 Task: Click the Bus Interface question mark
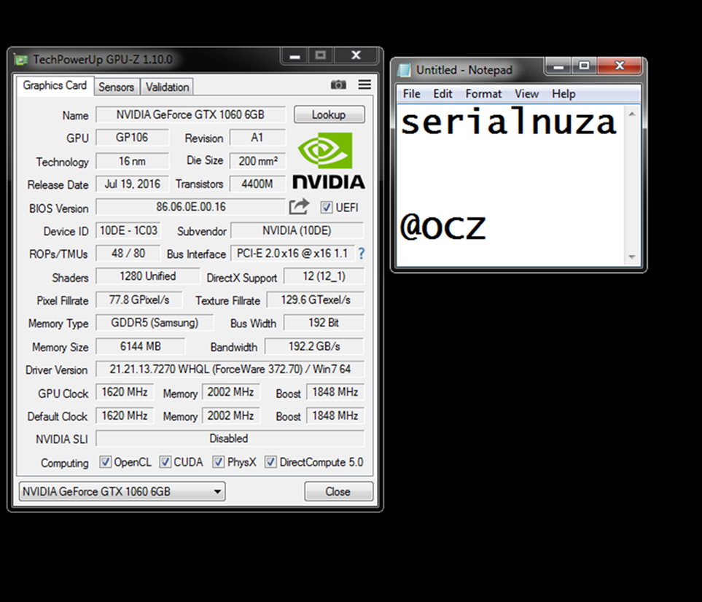tap(362, 254)
